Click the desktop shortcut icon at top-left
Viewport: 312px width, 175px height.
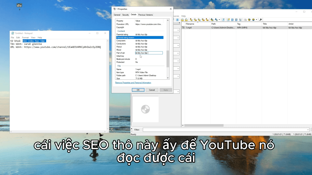pyautogui.click(x=19, y=6)
